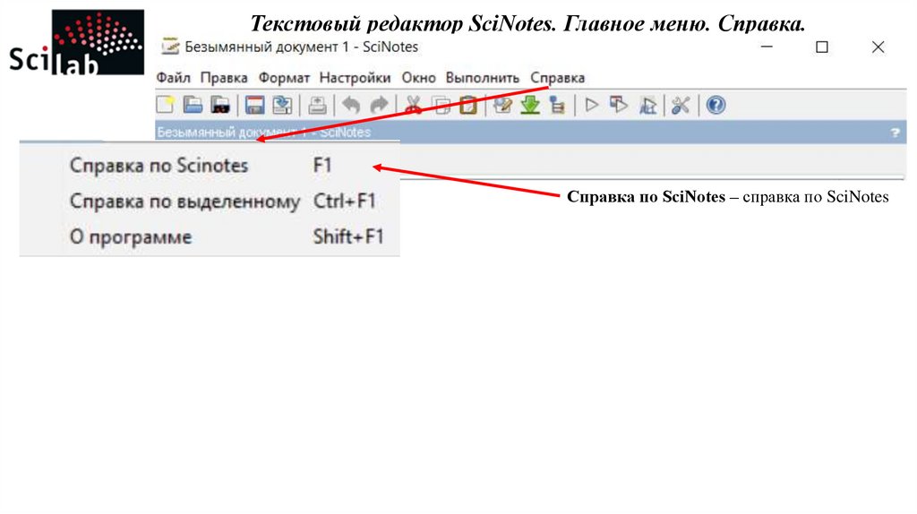Undo the last edit via toolbar arrow
Image resolution: width=917 pixels, height=514 pixels.
(351, 106)
